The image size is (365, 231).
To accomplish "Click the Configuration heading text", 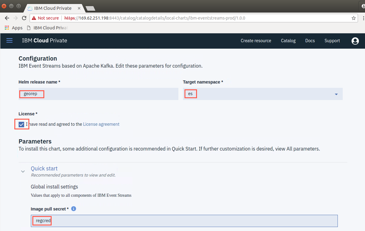I will pos(38,58).
